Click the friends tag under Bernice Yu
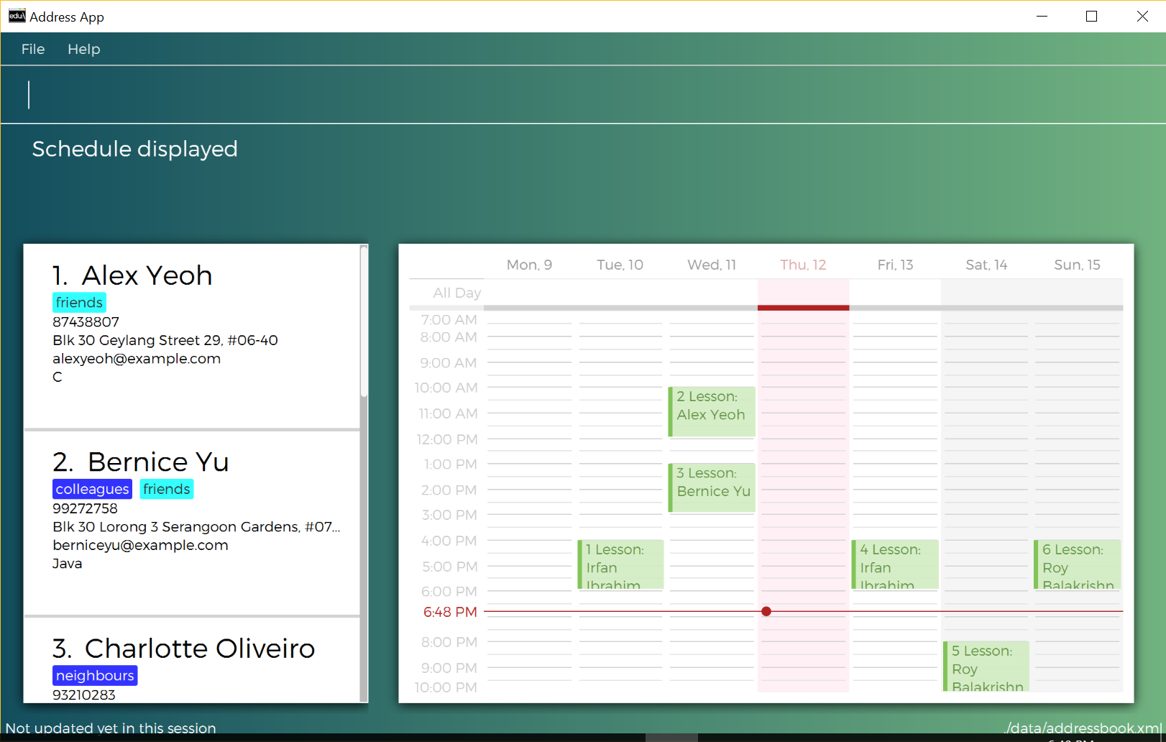Screen dimensions: 1166x742 [167, 489]
